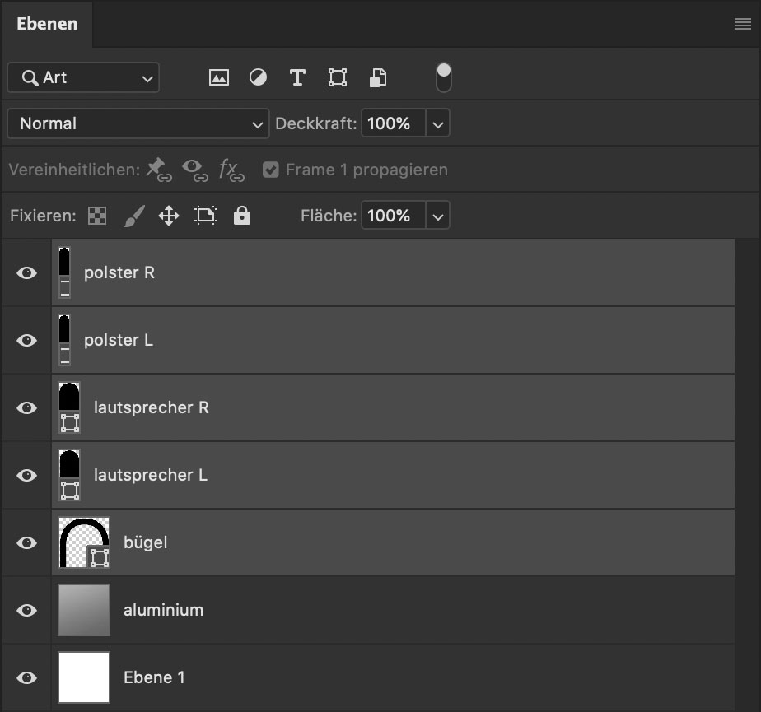Screen dimensions: 761x712
Task: Select layer name polster R
Action: point(119,272)
